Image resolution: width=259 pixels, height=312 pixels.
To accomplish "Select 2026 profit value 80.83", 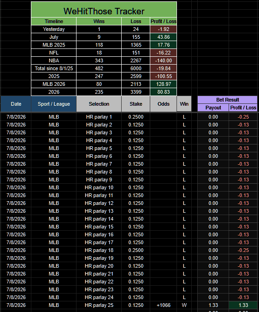I will pos(164,92).
